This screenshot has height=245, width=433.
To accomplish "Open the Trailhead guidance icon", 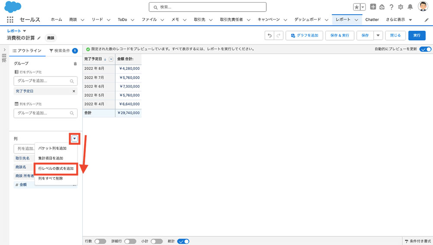I will pos(382,7).
